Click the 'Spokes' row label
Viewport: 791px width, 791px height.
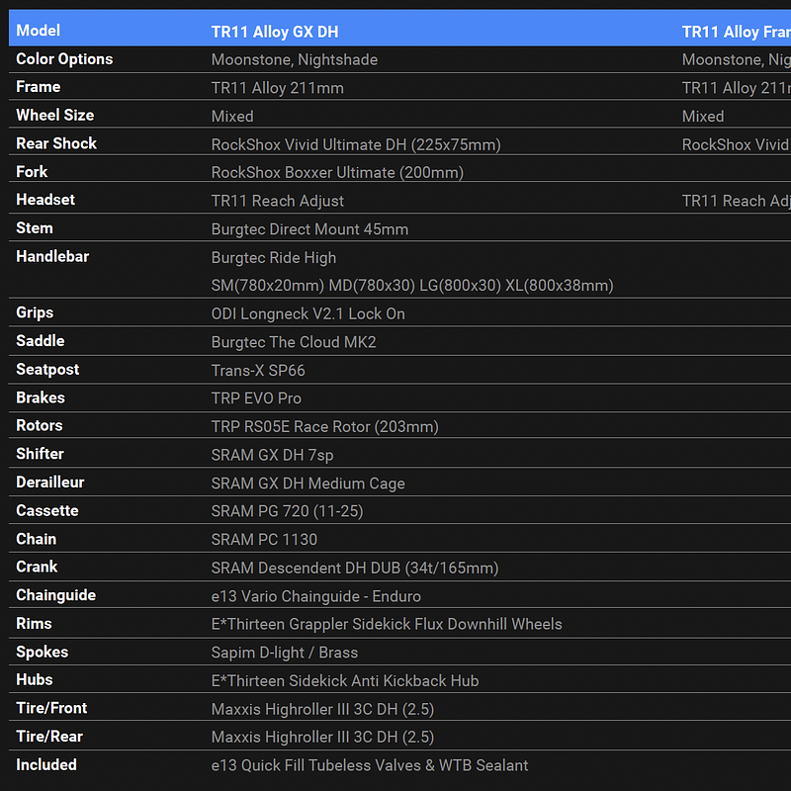click(x=42, y=652)
